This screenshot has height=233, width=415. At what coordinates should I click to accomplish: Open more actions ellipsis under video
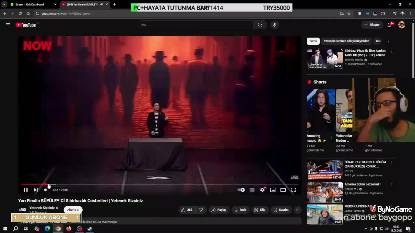[298, 210]
